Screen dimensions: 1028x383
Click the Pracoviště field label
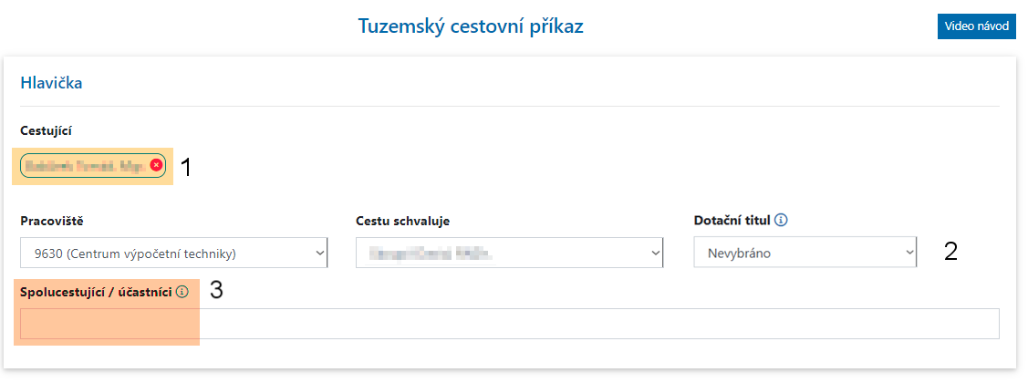pos(49,220)
